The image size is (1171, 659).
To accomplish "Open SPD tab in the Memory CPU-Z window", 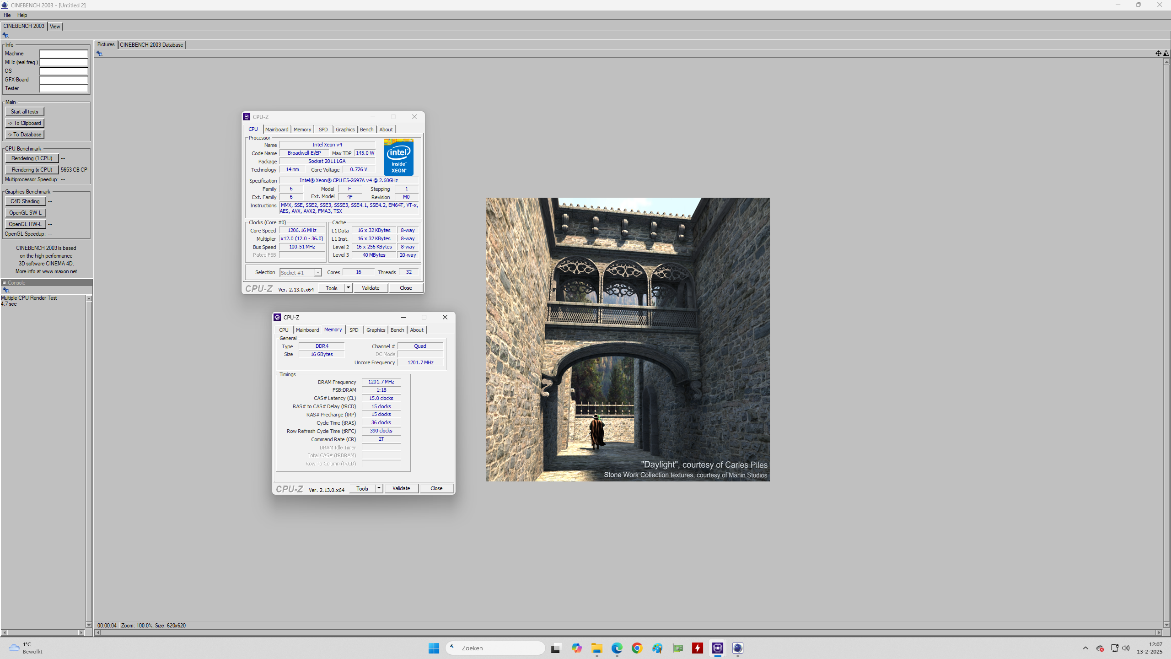I will [354, 330].
